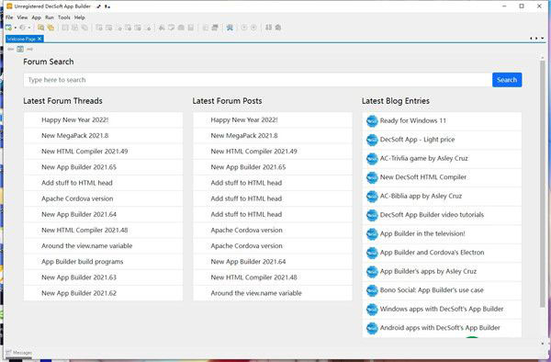This screenshot has height=362, width=551.
Task: Expand the Reopen recent apps dropdown arrow
Action: pyautogui.click(x=29, y=28)
